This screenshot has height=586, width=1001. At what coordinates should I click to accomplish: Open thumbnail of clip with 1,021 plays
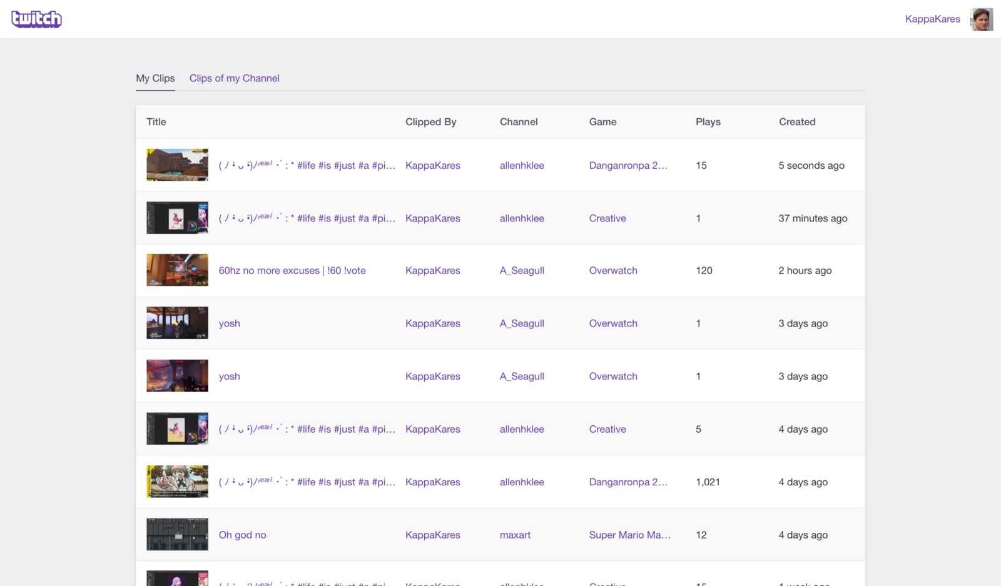click(177, 482)
